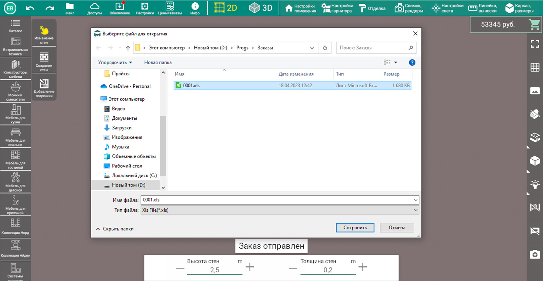
Task: Expand the Тип файла dropdown
Action: click(x=415, y=210)
